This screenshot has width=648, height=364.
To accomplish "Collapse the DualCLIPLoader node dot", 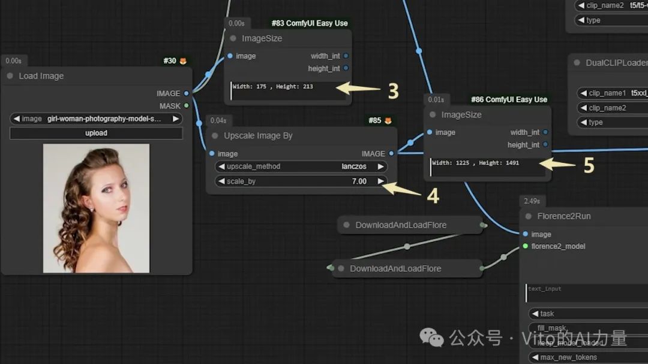I will tap(577, 63).
